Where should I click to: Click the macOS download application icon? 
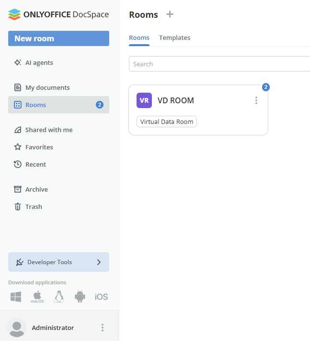(x=37, y=297)
